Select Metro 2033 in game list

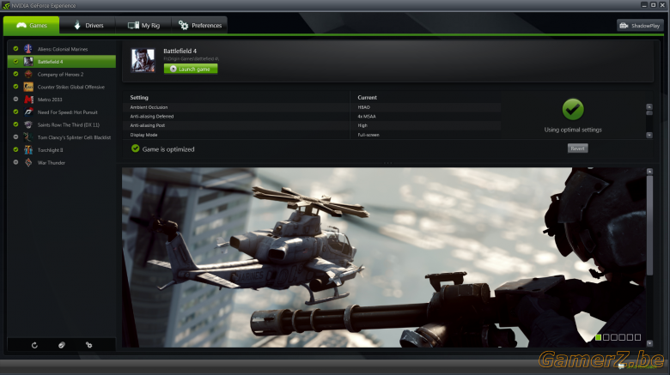(x=62, y=100)
